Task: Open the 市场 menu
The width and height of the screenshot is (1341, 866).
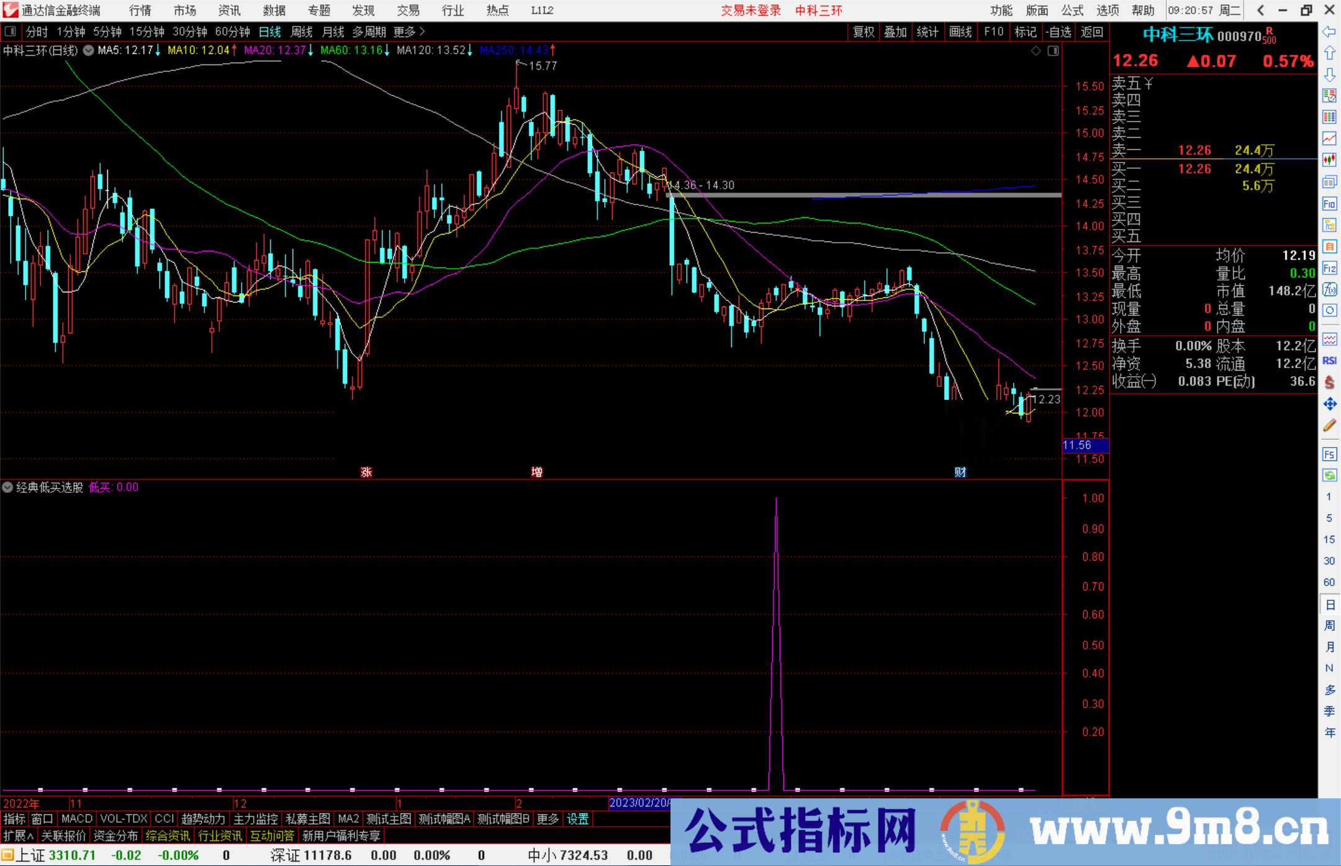Action: click(184, 10)
